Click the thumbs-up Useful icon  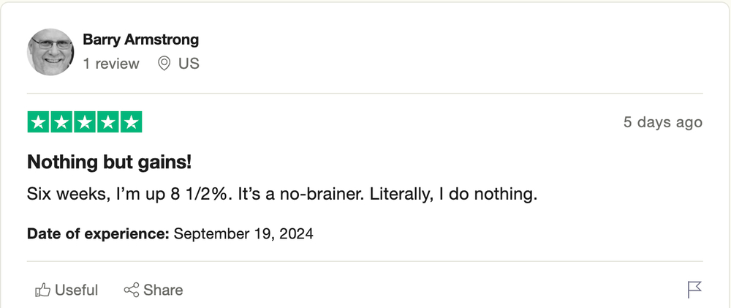(42, 290)
